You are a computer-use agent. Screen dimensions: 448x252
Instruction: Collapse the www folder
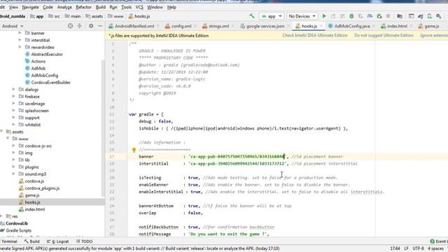pyautogui.click(x=8, y=139)
